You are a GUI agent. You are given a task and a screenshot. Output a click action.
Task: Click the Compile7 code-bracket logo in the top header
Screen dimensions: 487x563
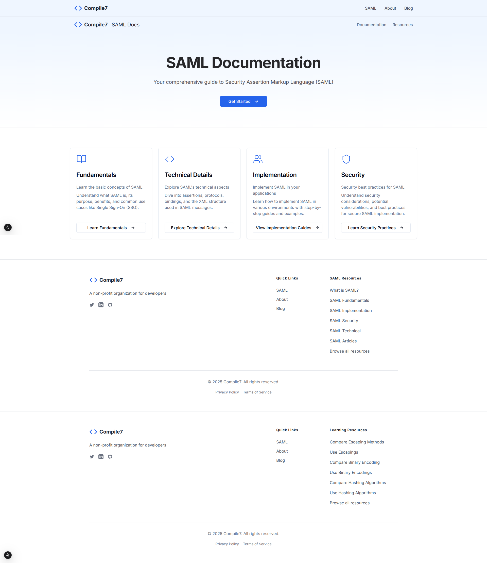(78, 8)
